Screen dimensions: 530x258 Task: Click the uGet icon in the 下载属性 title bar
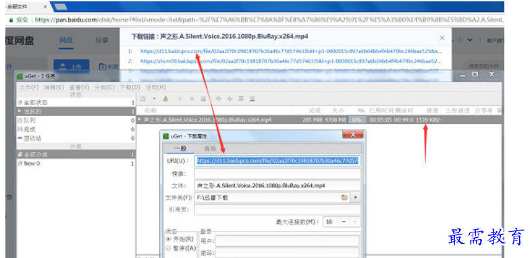pyautogui.click(x=166, y=136)
